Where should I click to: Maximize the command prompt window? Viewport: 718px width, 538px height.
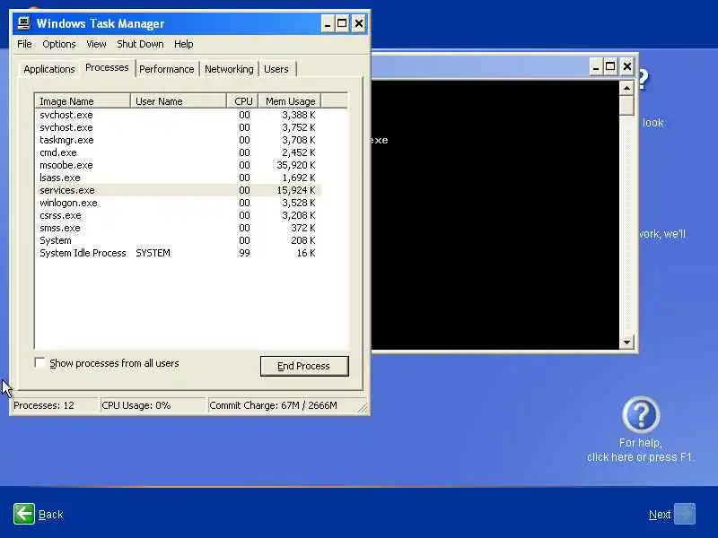point(610,66)
